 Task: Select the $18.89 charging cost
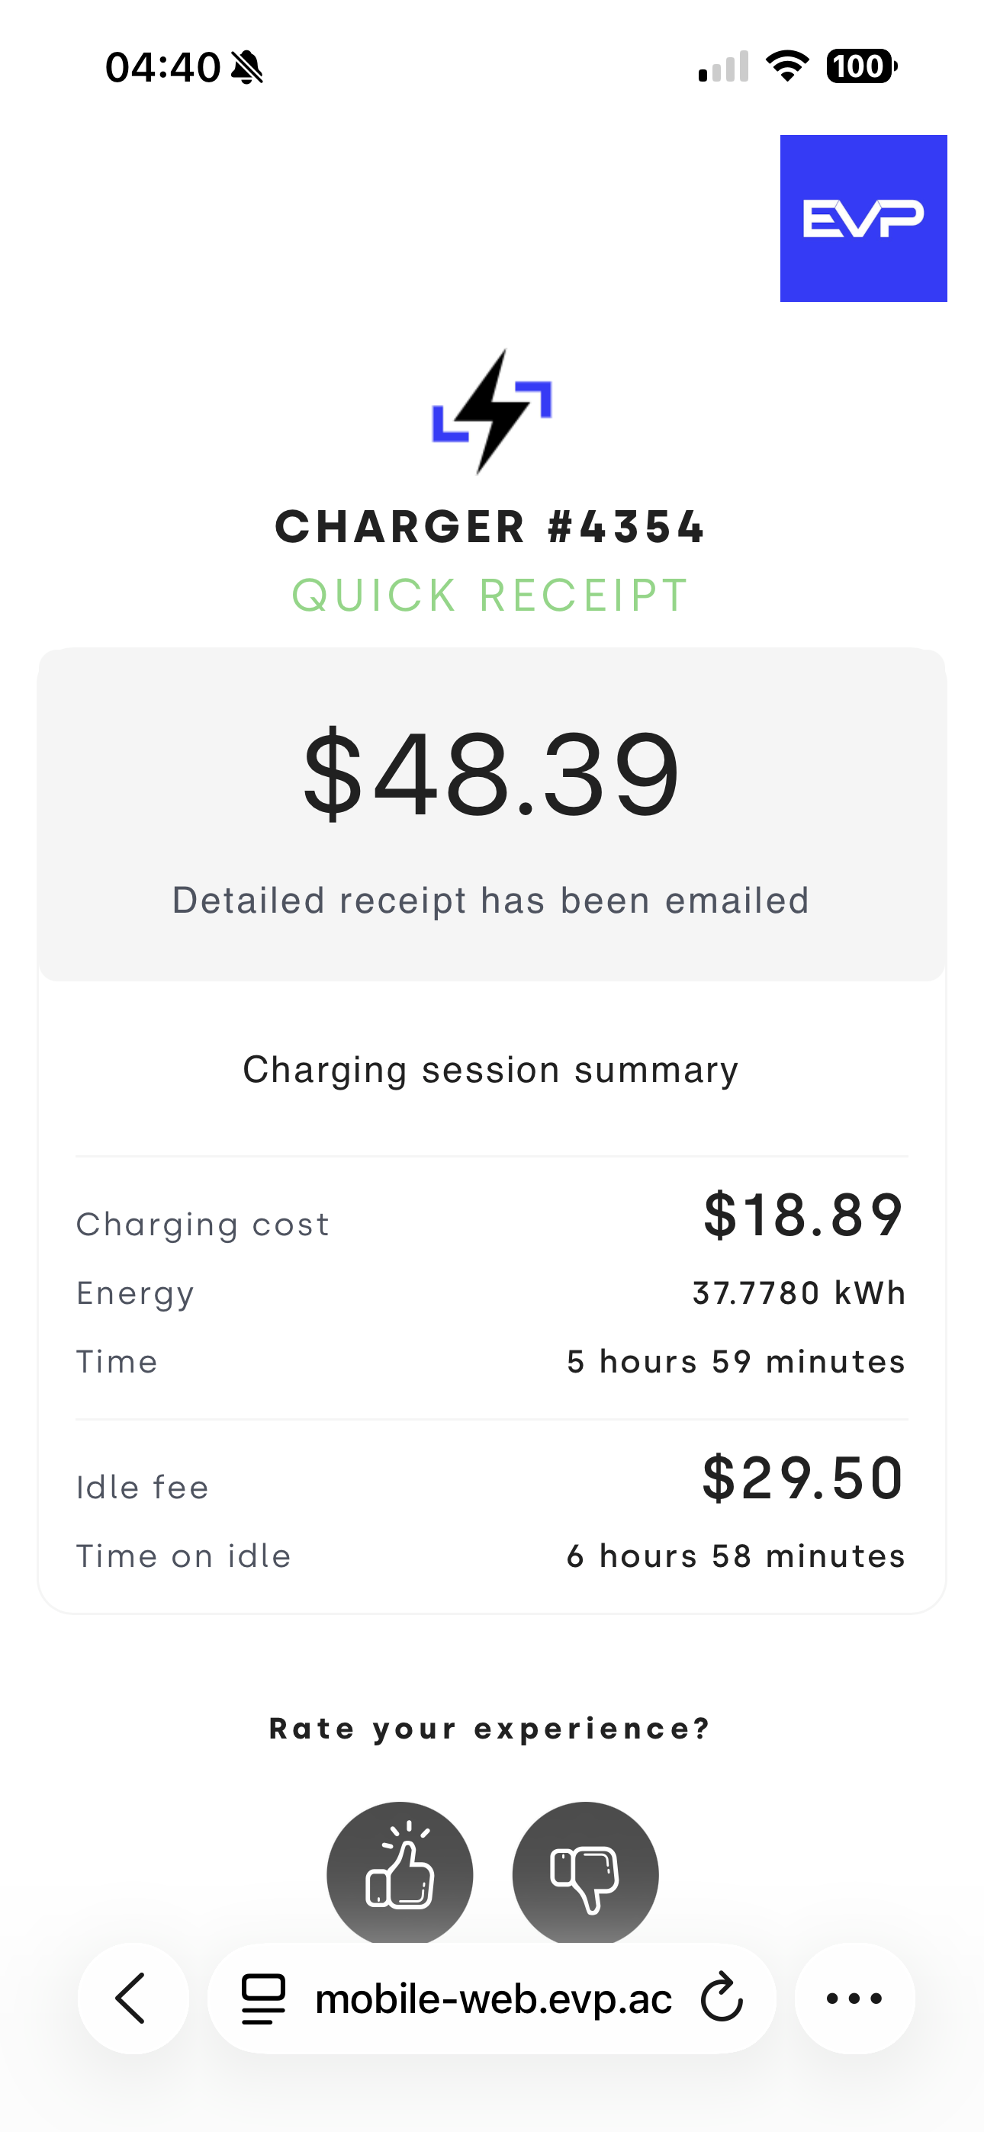tap(802, 1214)
